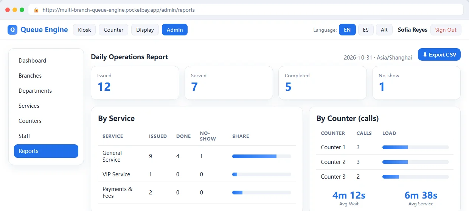
Task: Click the CALLS column header
Action: click(x=364, y=133)
